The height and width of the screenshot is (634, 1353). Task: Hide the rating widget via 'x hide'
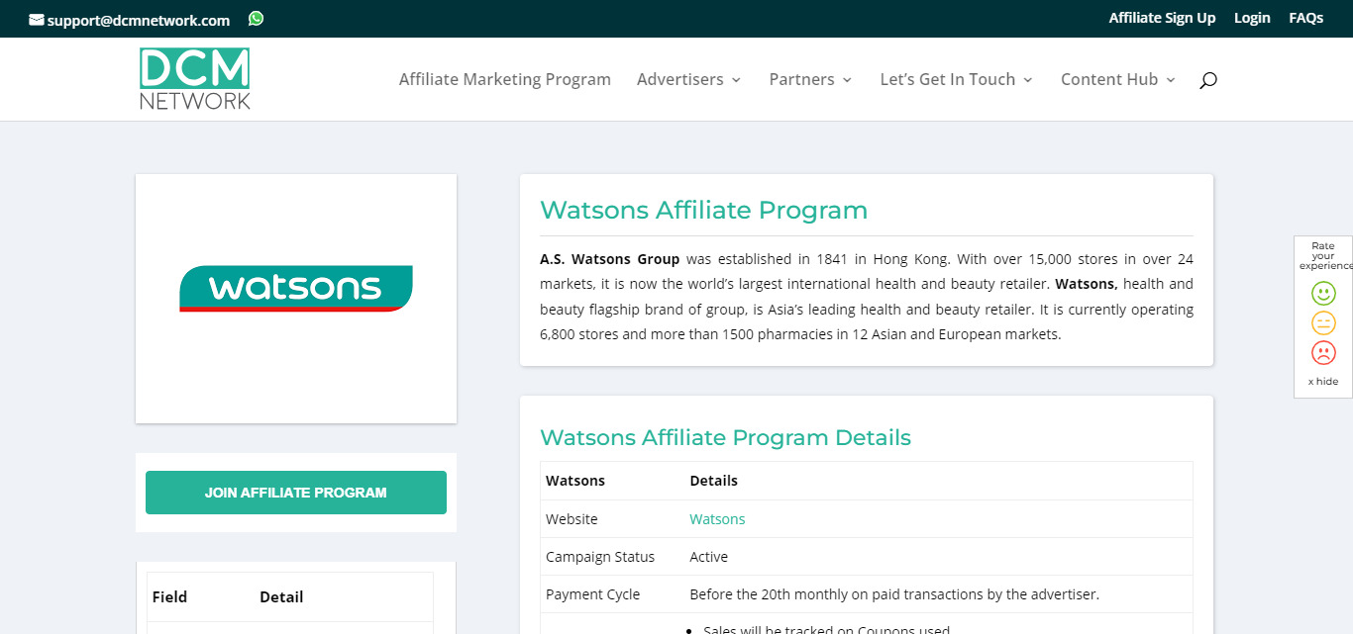coord(1322,381)
